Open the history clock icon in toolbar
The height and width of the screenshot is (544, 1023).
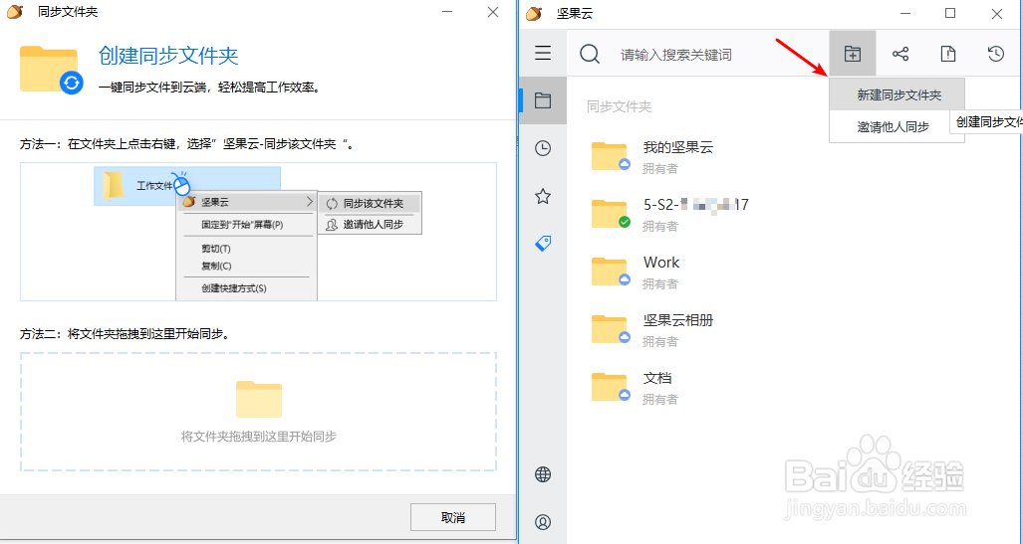point(995,54)
